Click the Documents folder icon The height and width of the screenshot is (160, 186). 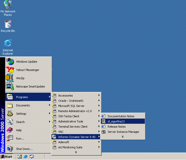click(10, 105)
